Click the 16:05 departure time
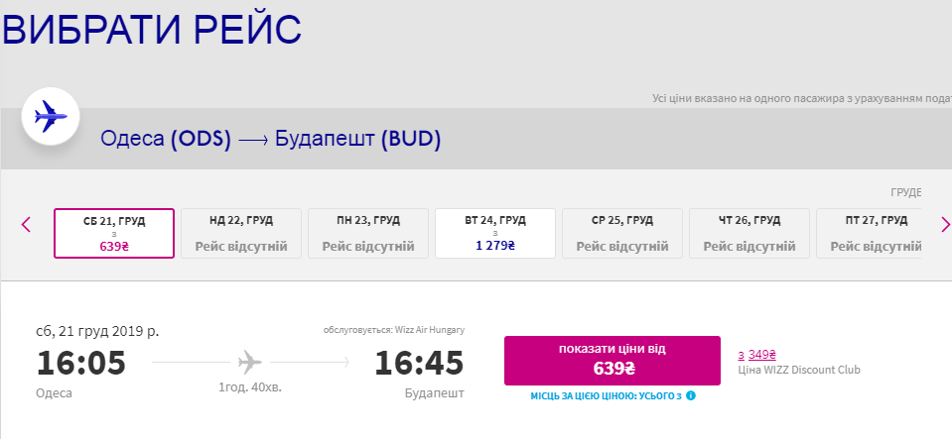 pyautogui.click(x=81, y=364)
